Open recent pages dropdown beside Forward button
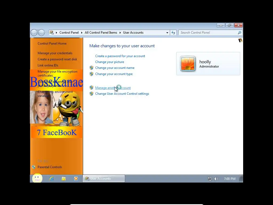The width and height of the screenshot is (273, 205). coord(47,33)
